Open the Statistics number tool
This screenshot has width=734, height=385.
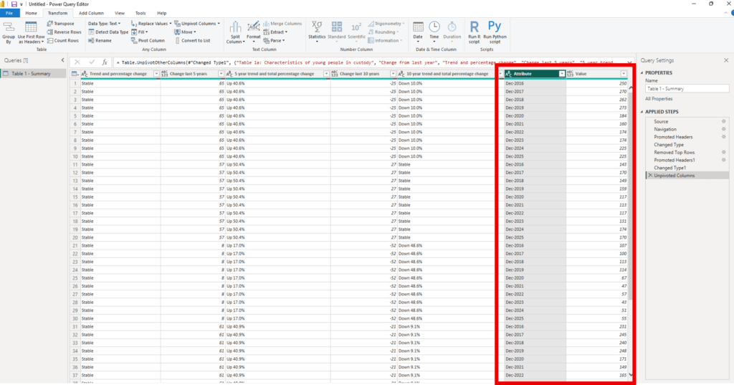(x=316, y=27)
